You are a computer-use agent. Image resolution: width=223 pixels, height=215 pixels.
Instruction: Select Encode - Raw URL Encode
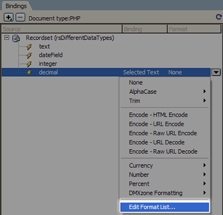pos(165,133)
